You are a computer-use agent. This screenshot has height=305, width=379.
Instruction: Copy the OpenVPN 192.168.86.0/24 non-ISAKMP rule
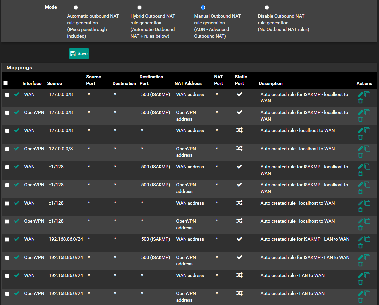[x=367, y=293]
